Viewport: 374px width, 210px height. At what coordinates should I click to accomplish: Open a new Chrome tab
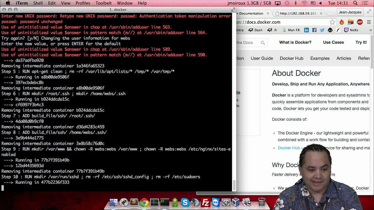pyautogui.click(x=330, y=13)
